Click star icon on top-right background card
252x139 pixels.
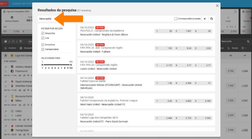235,12
